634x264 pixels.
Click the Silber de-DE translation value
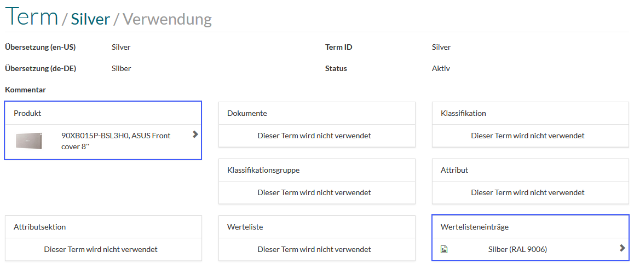coord(121,69)
